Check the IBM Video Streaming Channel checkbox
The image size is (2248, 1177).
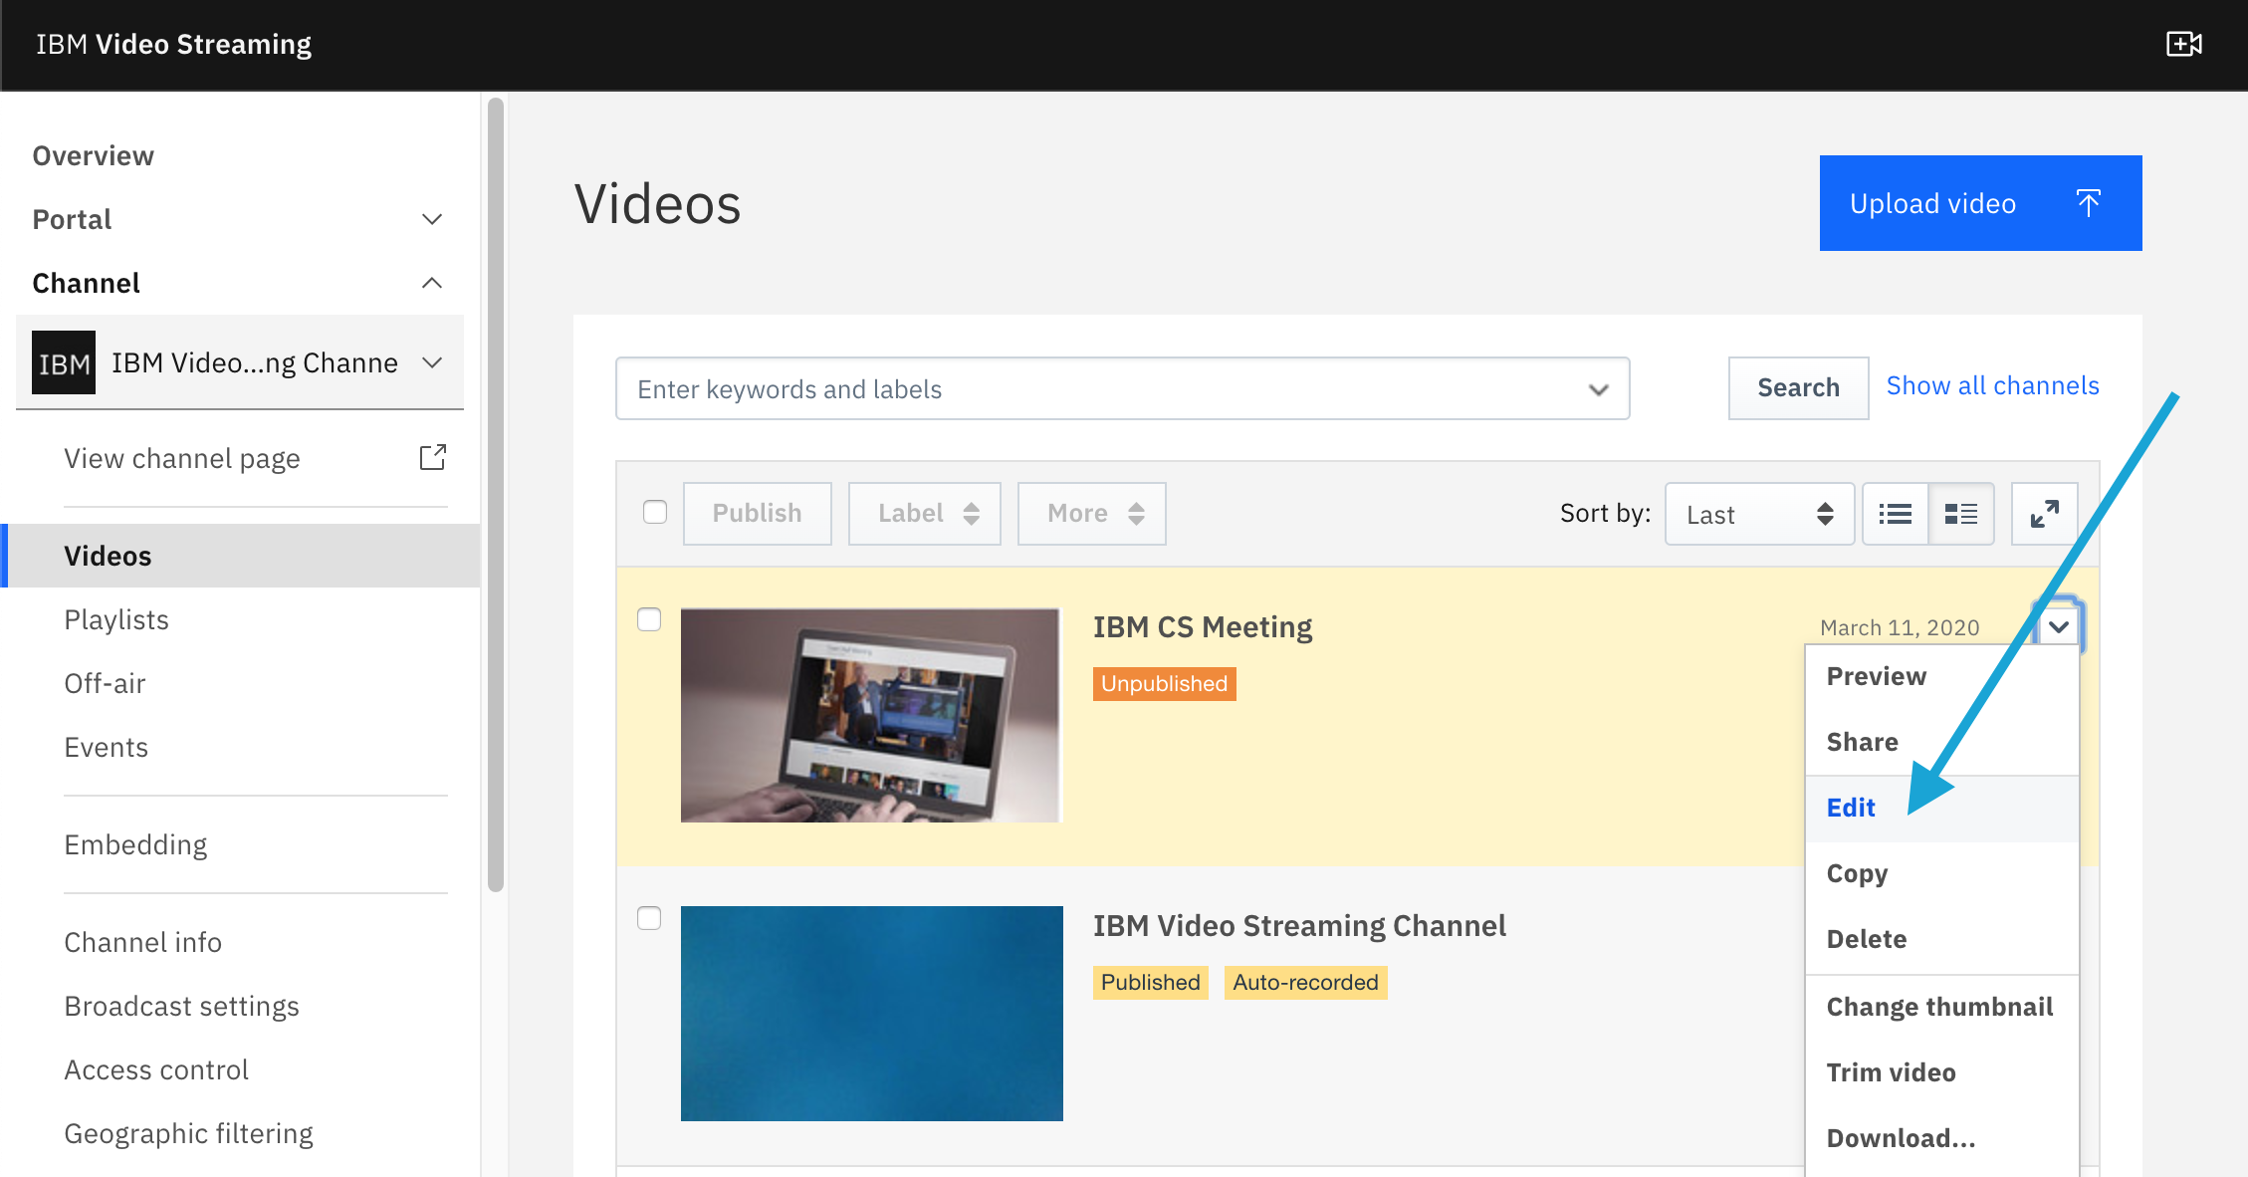click(x=649, y=918)
